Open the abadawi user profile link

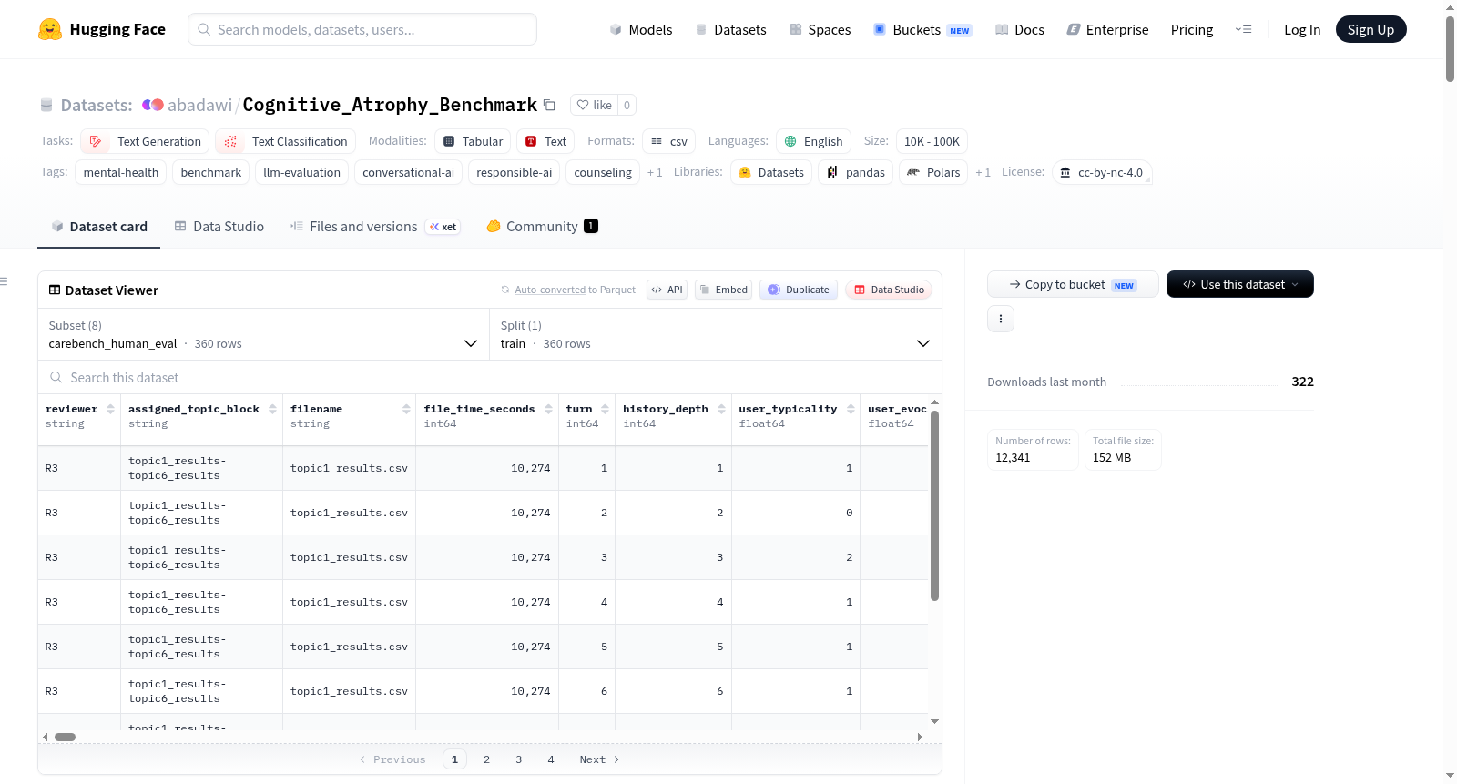(199, 105)
